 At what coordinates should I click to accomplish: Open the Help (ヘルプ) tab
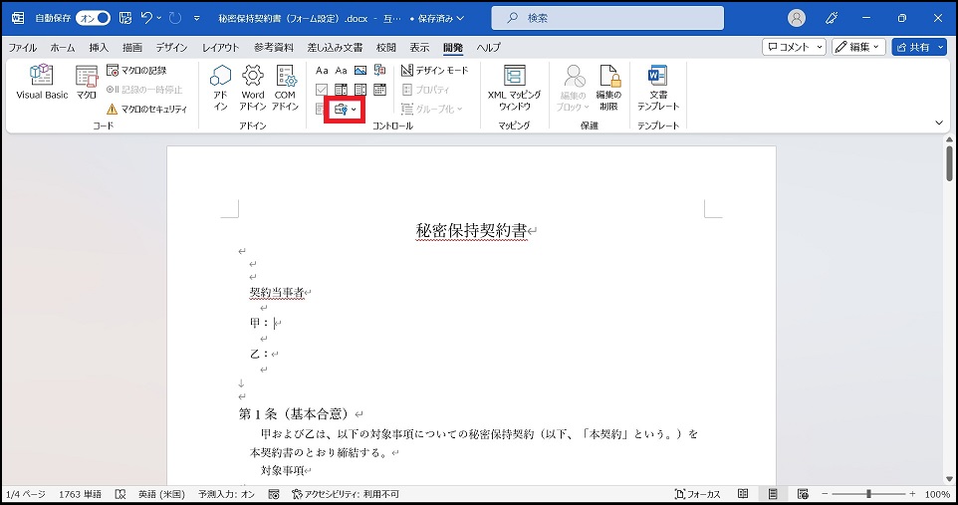pyautogui.click(x=488, y=47)
